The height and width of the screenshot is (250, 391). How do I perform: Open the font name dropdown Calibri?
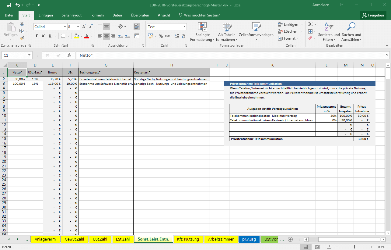(65, 27)
